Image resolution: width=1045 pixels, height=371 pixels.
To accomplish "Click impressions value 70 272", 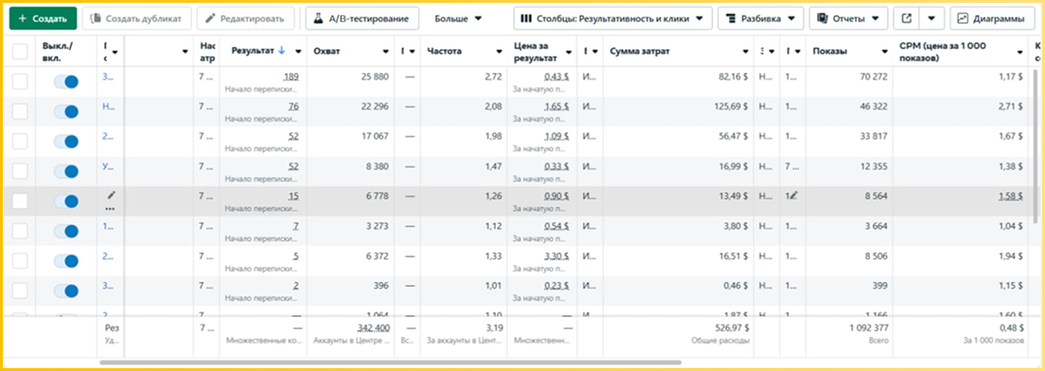I will point(874,77).
